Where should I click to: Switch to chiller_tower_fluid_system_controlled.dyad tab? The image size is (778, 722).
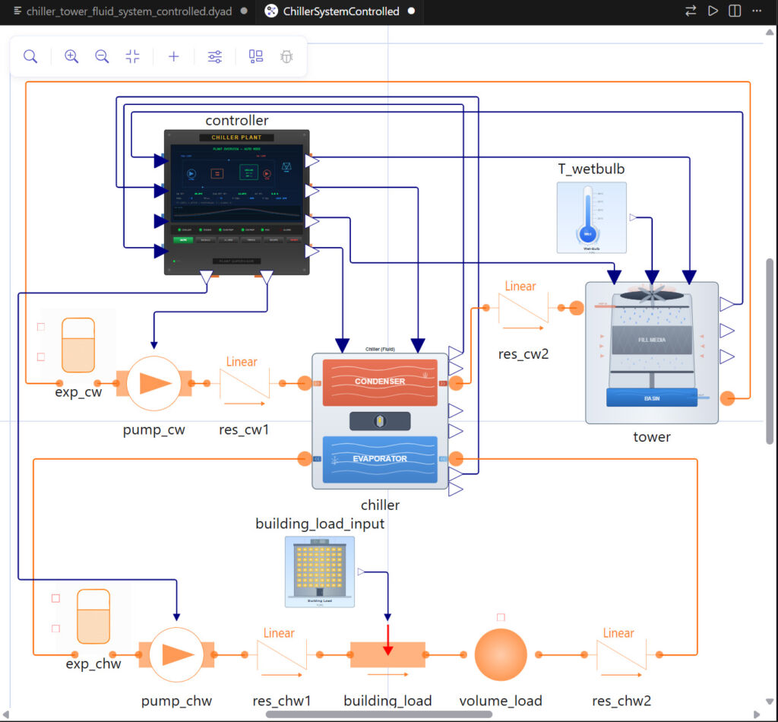coord(129,11)
